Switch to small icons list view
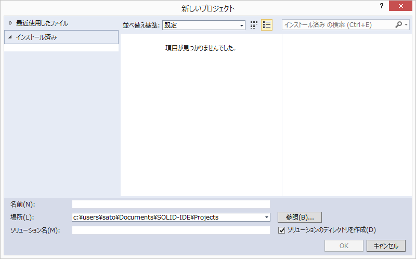Image resolution: width=416 pixels, height=259 pixels. point(266,25)
